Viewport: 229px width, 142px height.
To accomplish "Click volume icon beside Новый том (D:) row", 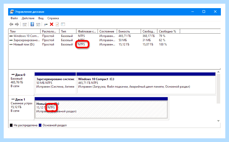I will point(11,44).
